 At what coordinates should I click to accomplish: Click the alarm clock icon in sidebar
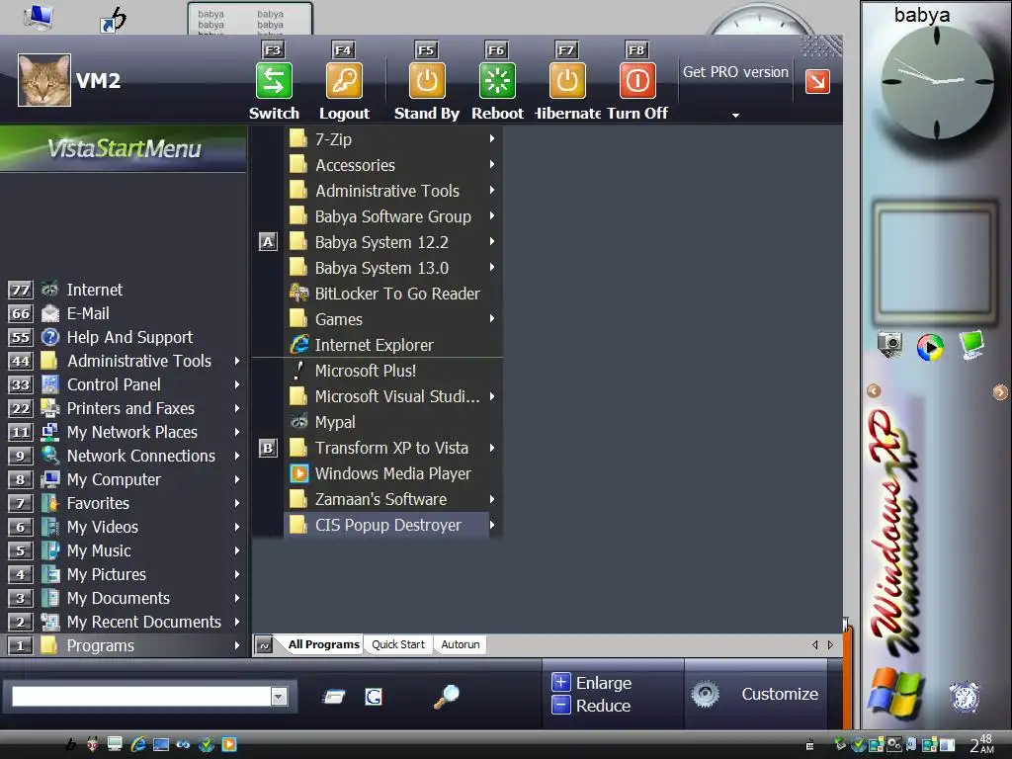click(965, 697)
